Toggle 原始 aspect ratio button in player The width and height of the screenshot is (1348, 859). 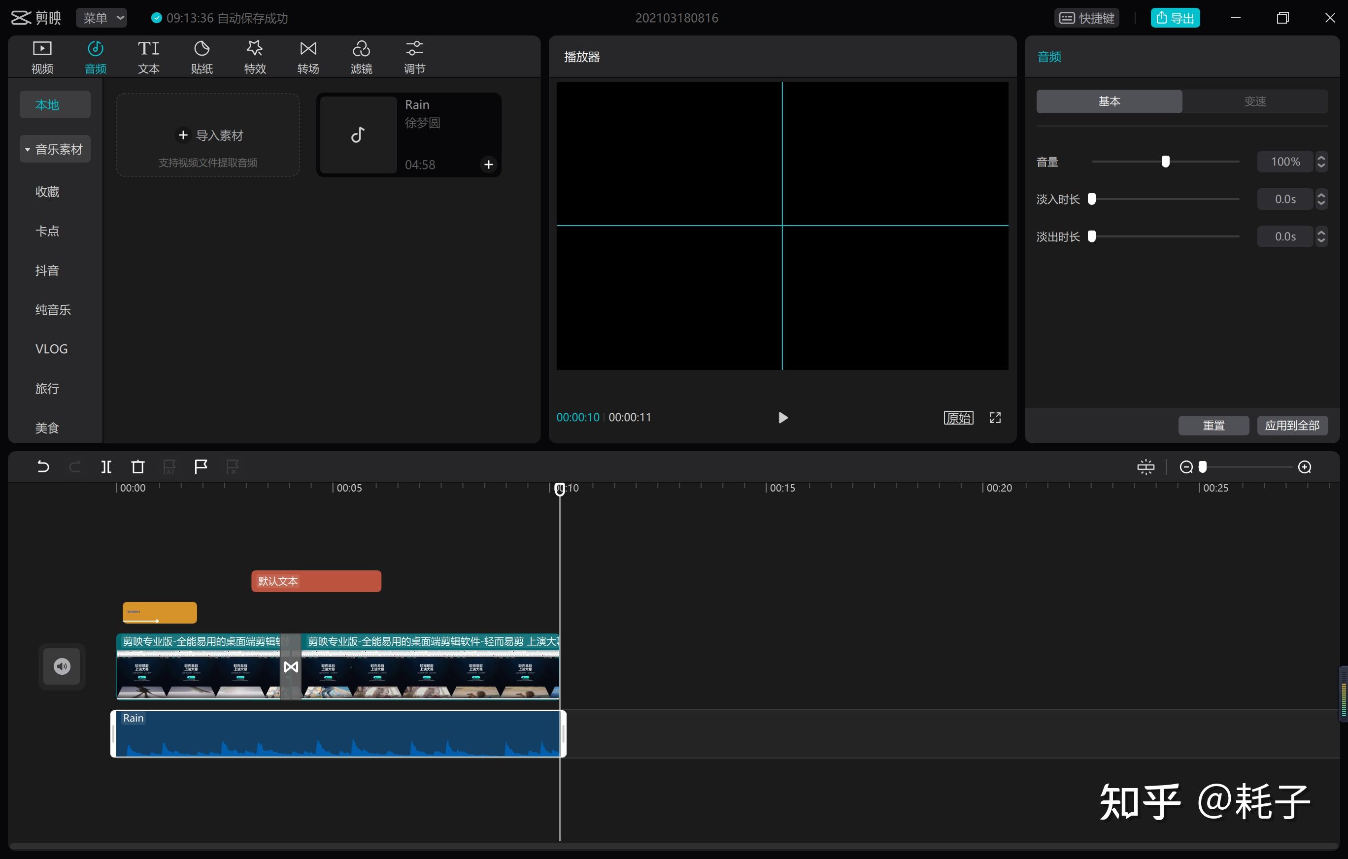coord(958,418)
